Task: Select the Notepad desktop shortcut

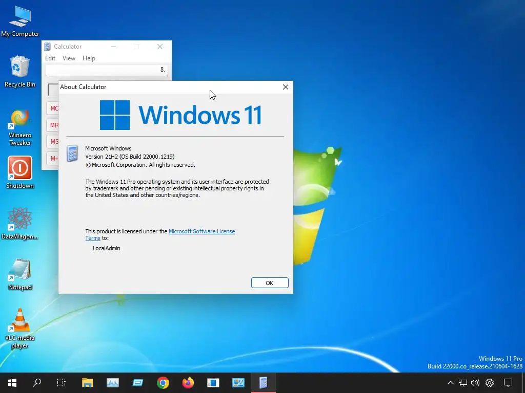Action: (x=20, y=274)
